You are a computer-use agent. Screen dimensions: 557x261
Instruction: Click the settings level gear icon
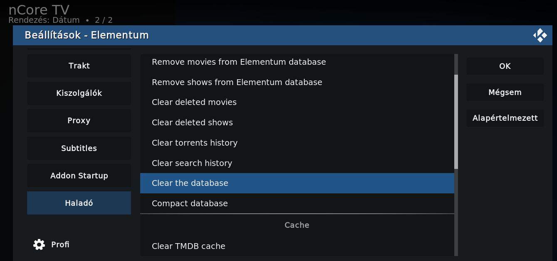(39, 244)
